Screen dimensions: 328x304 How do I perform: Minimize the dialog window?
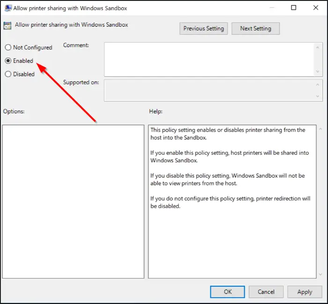tap(272, 8)
